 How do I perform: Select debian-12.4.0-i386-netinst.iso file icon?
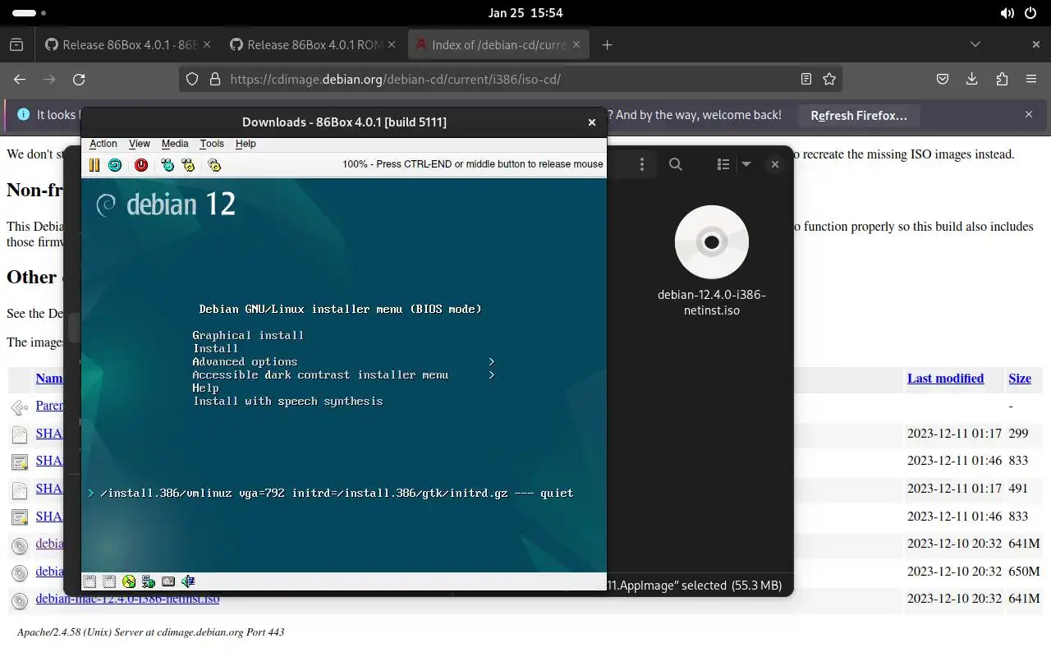click(712, 242)
